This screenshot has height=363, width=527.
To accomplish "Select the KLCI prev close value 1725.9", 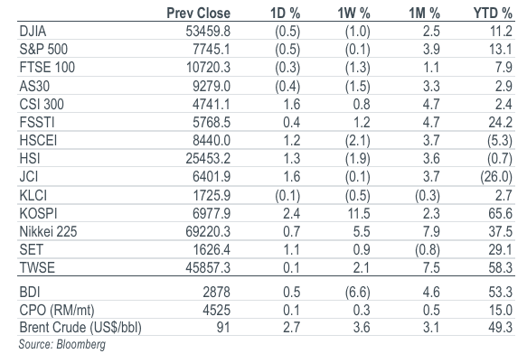I will 212,195.
